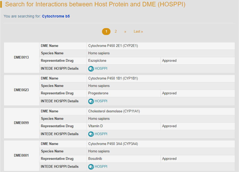239x172 pixels.
Task: Click the HOSPPI icon for CYP11A1
Action: pyautogui.click(x=91, y=134)
